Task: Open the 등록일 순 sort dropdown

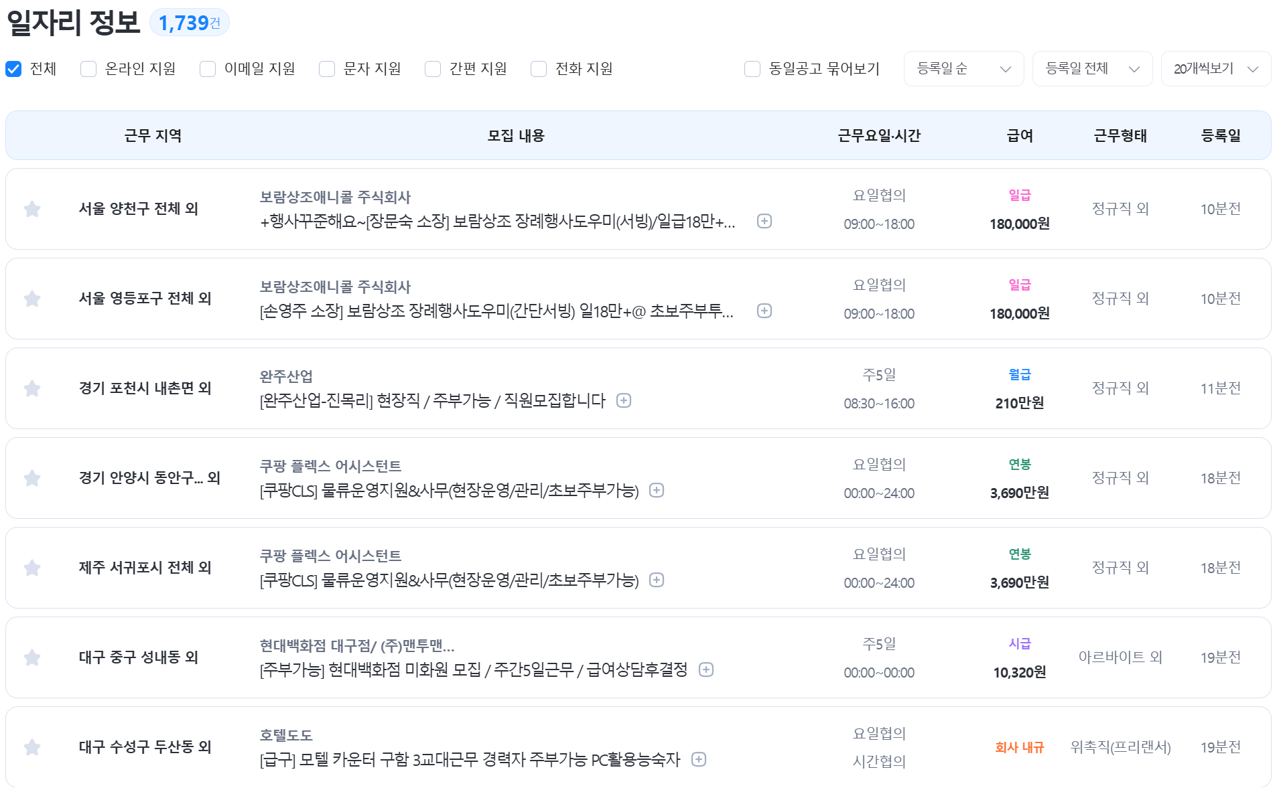Action: [x=963, y=69]
